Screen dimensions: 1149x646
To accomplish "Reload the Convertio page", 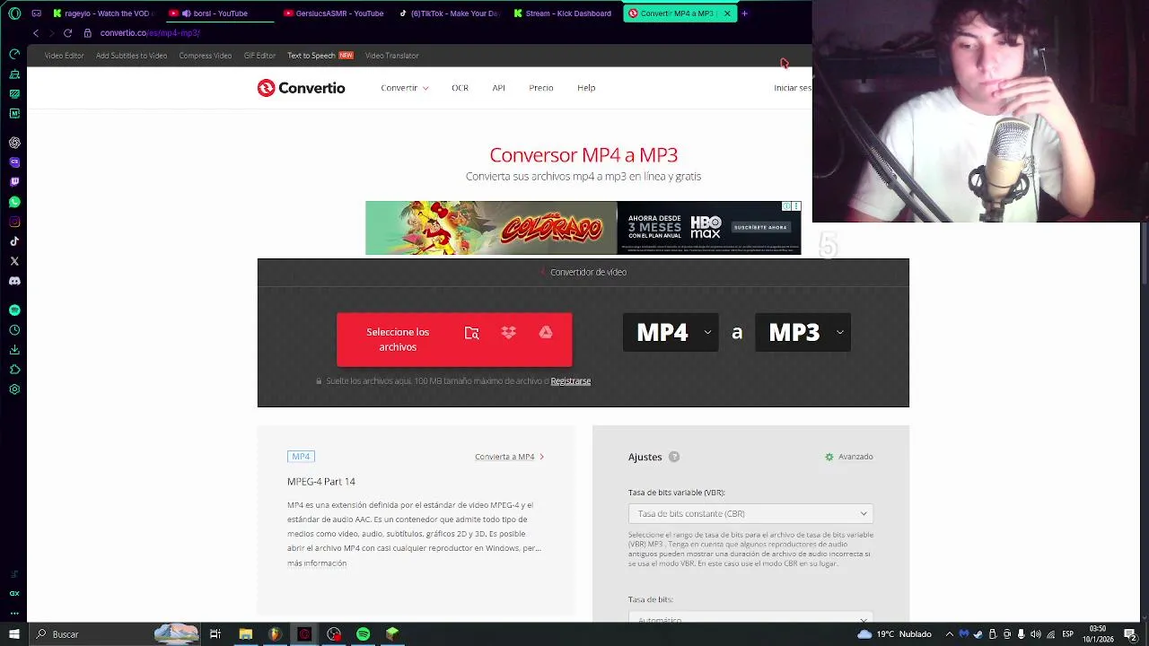I will click(67, 33).
